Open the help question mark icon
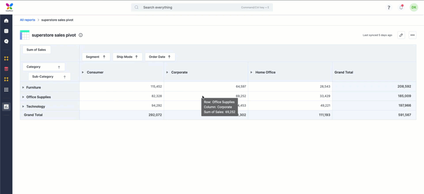424x194 pixels. (x=389, y=8)
